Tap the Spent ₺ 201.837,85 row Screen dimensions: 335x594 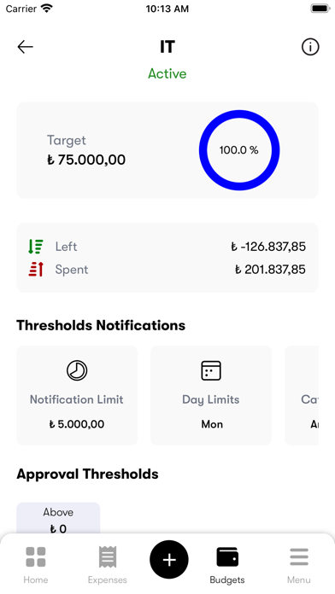167,270
